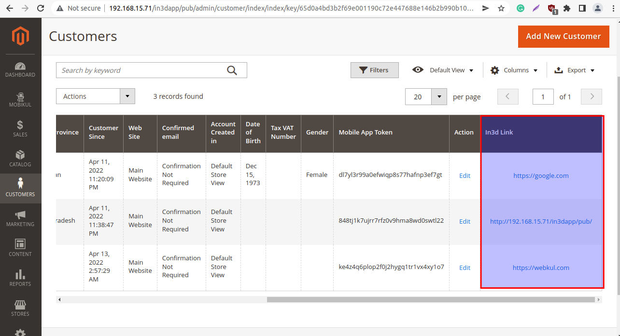Click the Magento logo icon
620x336 pixels.
pyautogui.click(x=20, y=37)
